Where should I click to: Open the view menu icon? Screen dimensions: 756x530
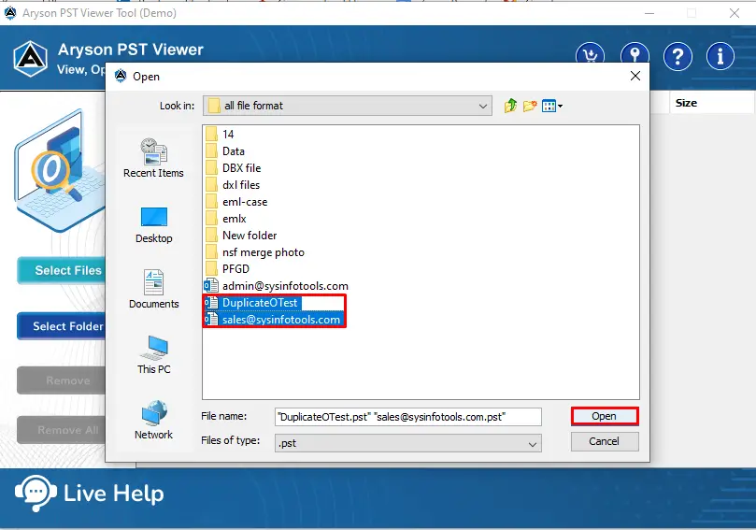pos(551,106)
